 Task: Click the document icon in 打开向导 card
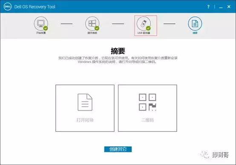(85, 102)
